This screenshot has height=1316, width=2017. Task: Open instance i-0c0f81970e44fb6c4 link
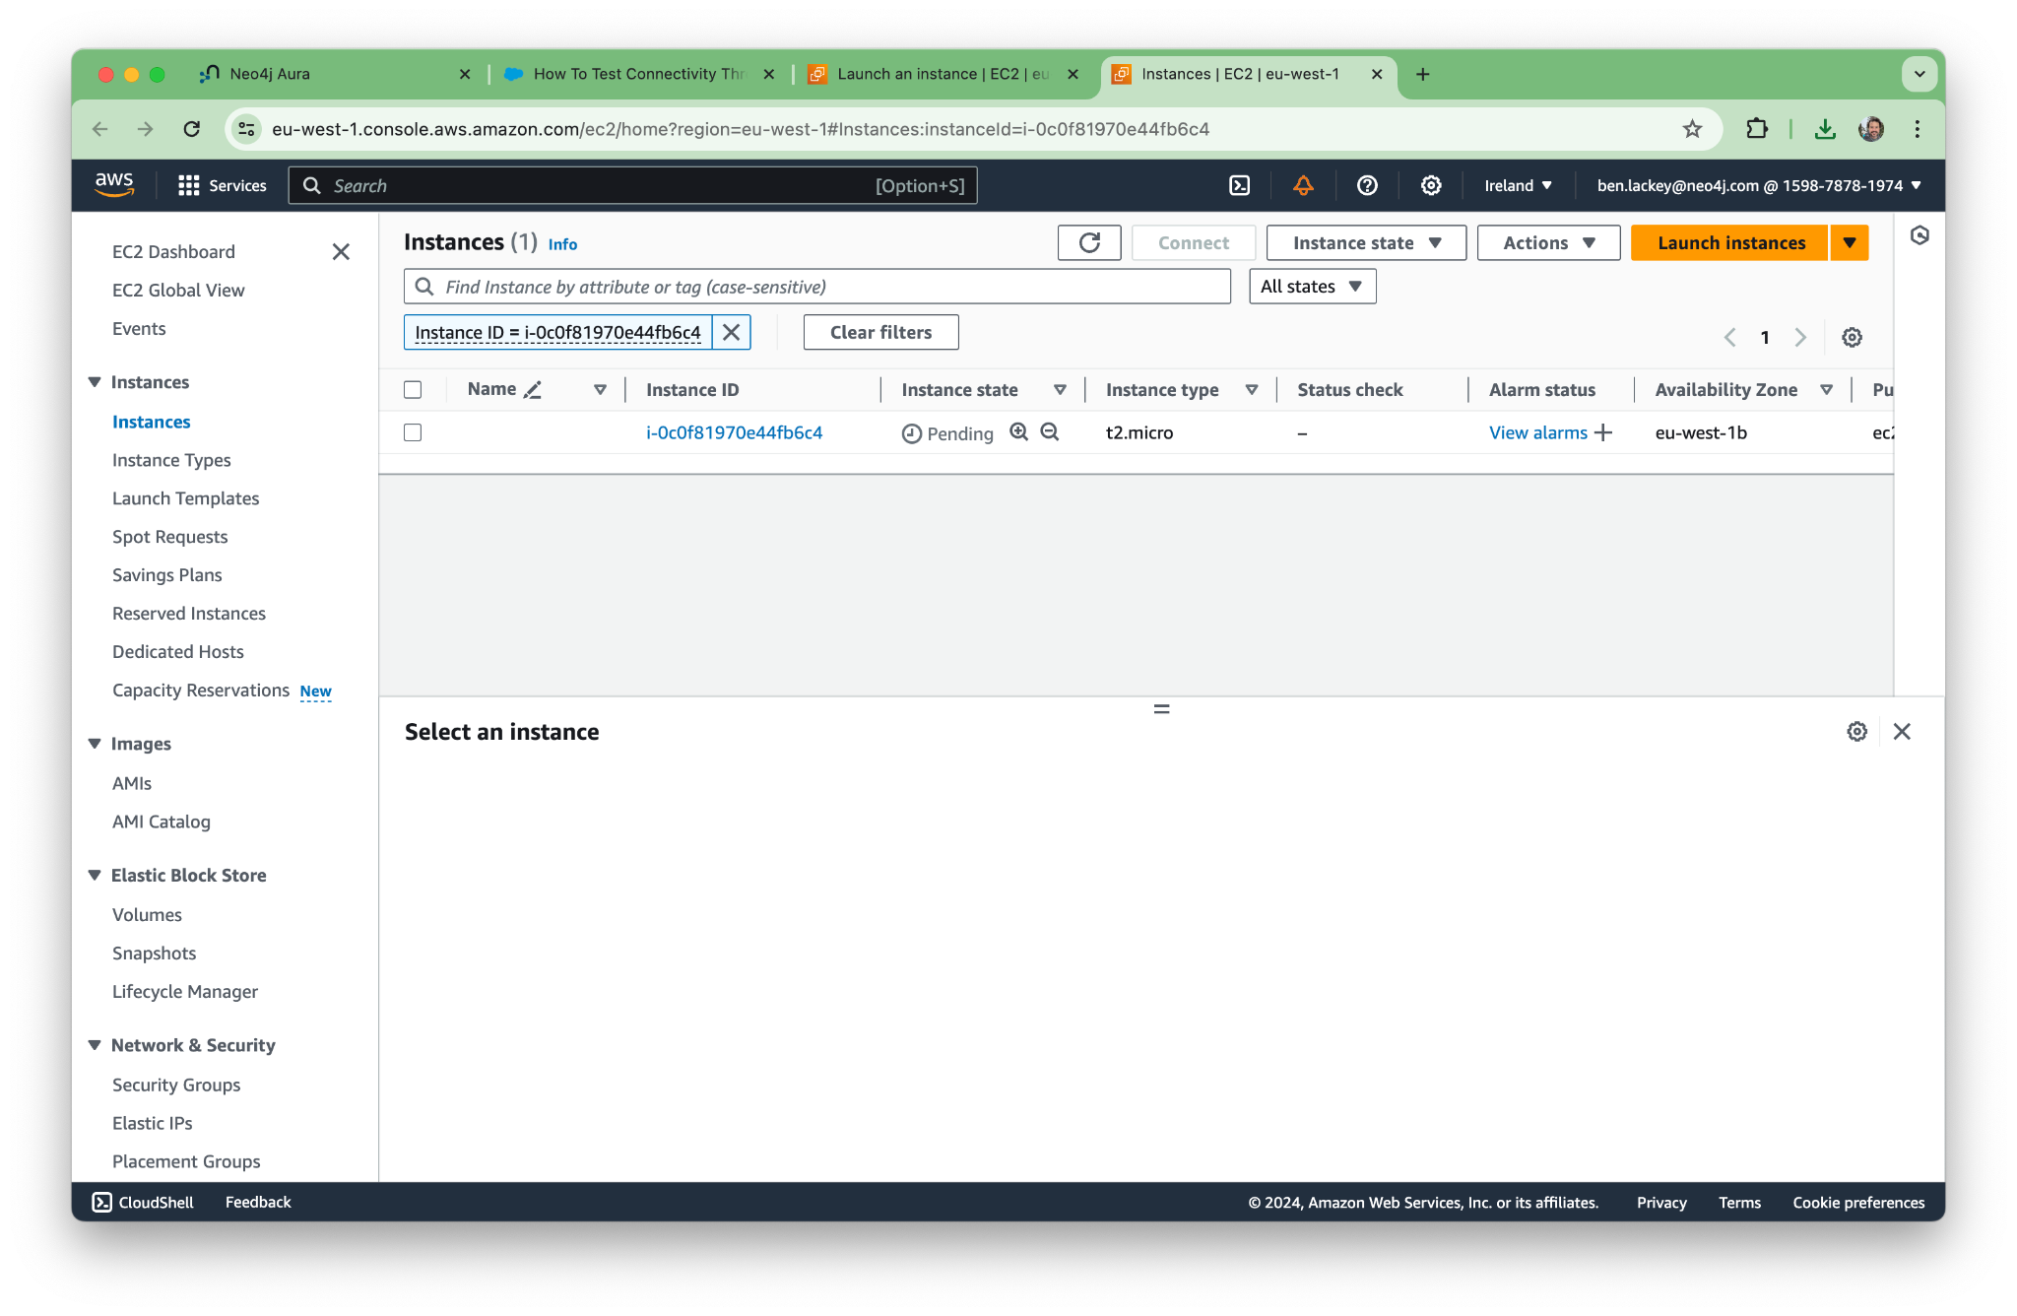pyautogui.click(x=734, y=432)
